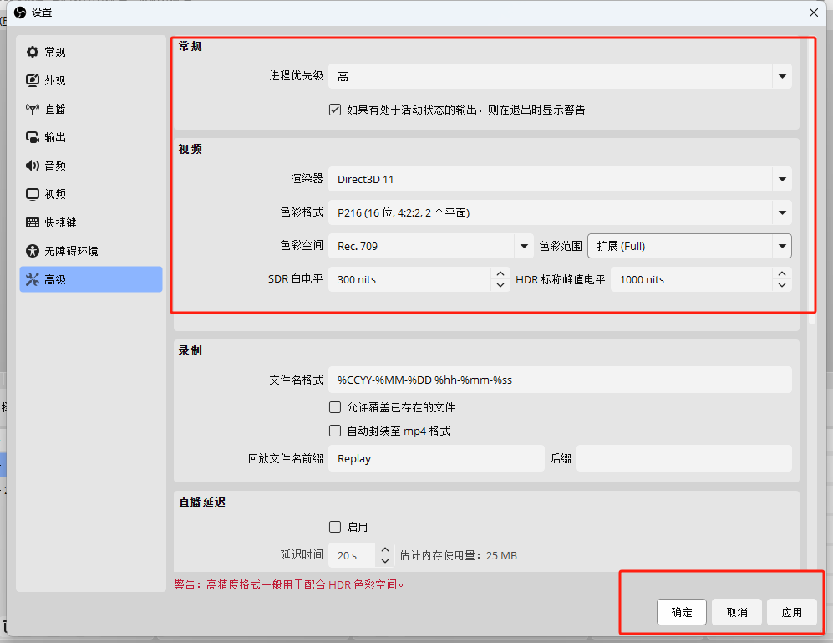This screenshot has width=833, height=643.
Task: Click the settings panel vertical scrollbar
Action: [x=812, y=181]
